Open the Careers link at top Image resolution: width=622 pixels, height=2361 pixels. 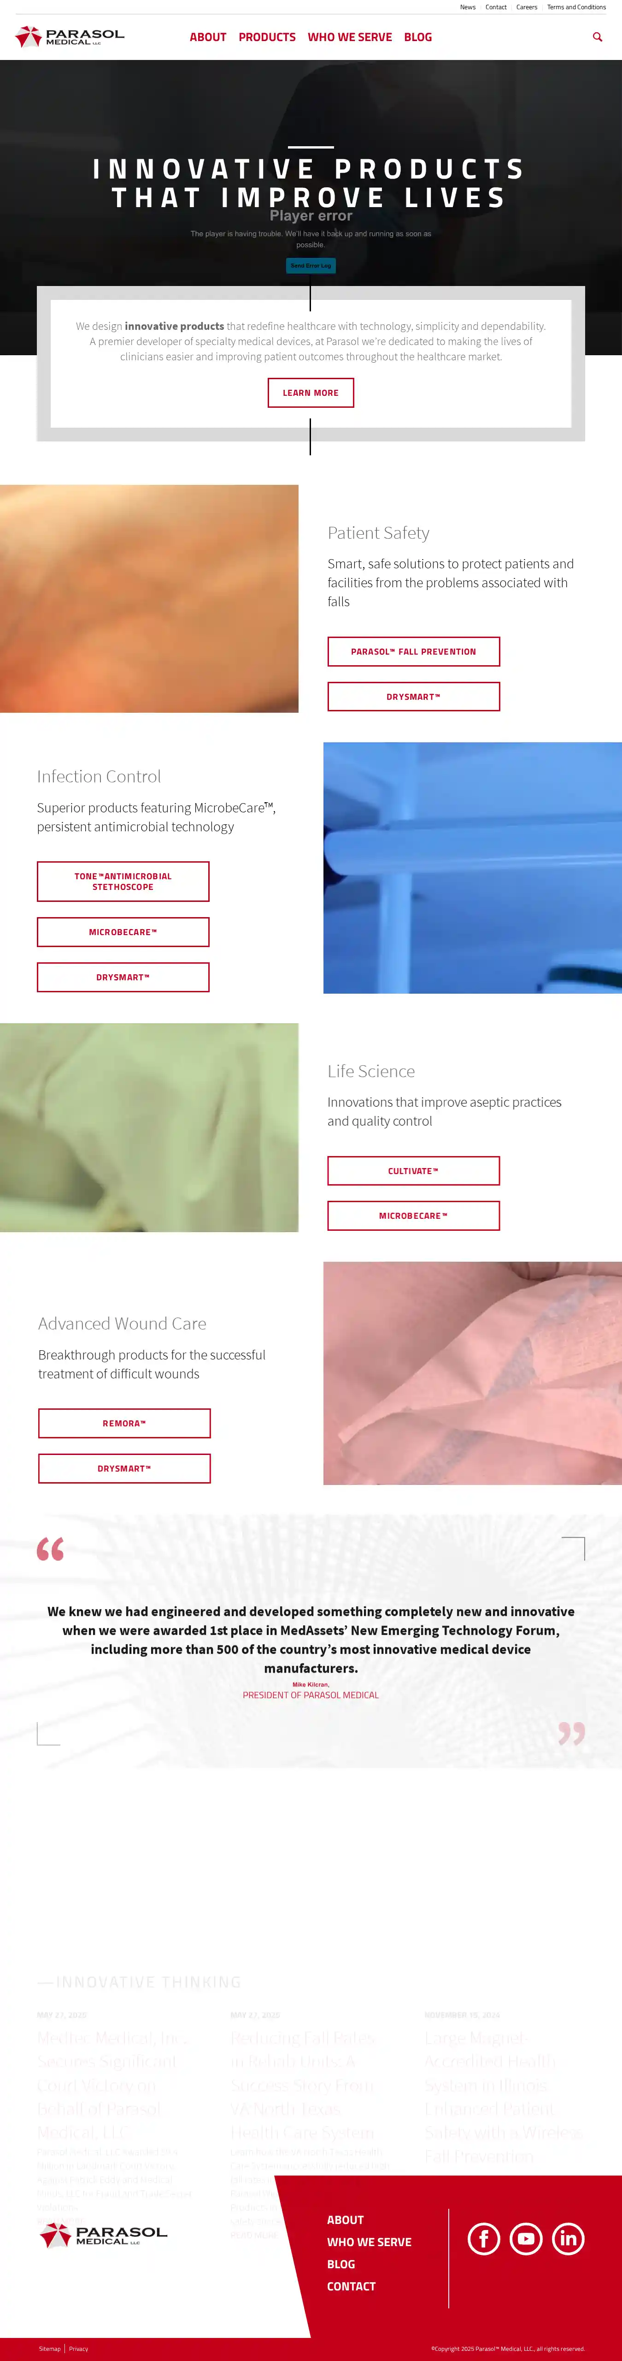click(527, 7)
